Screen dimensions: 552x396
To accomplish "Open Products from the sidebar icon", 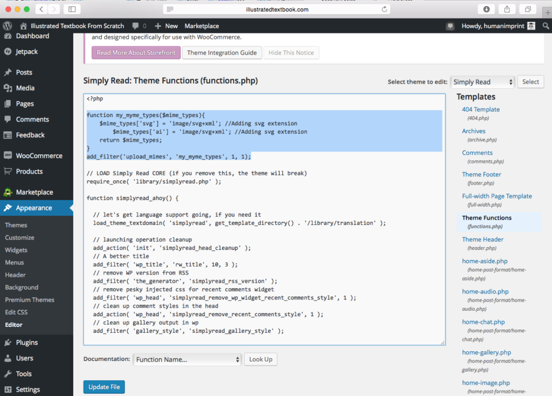I will click(8, 172).
